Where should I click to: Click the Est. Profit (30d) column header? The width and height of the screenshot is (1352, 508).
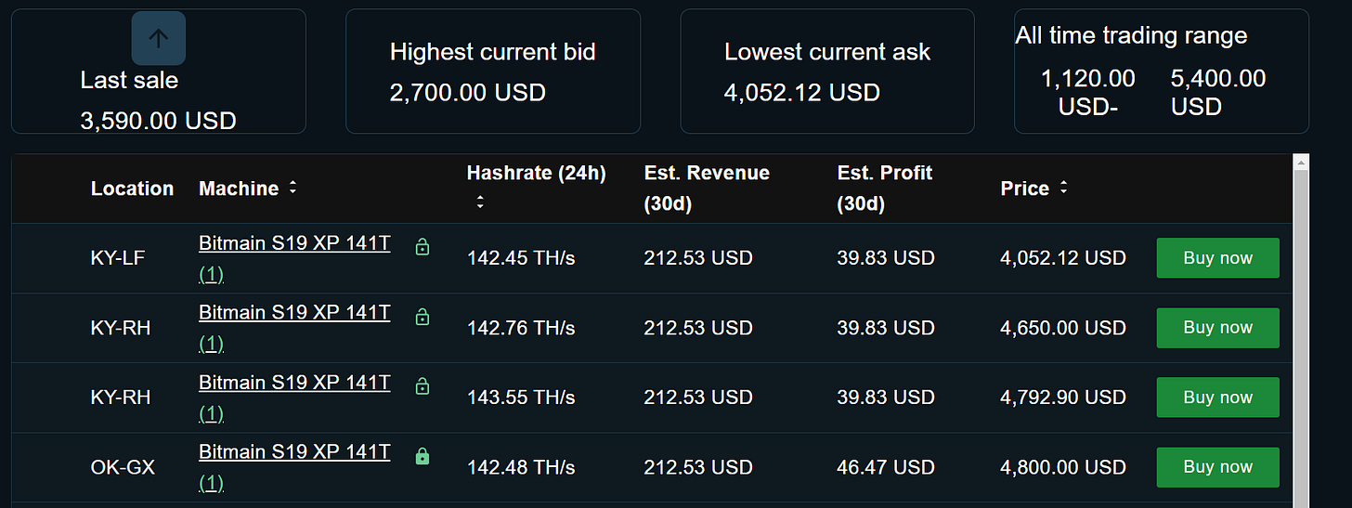click(x=885, y=188)
